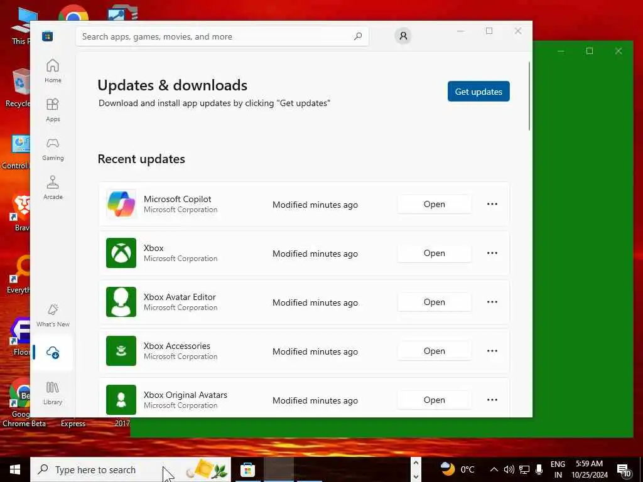Select the Xbox Avatar Editor app name
The width and height of the screenshot is (643, 482).
tap(180, 297)
